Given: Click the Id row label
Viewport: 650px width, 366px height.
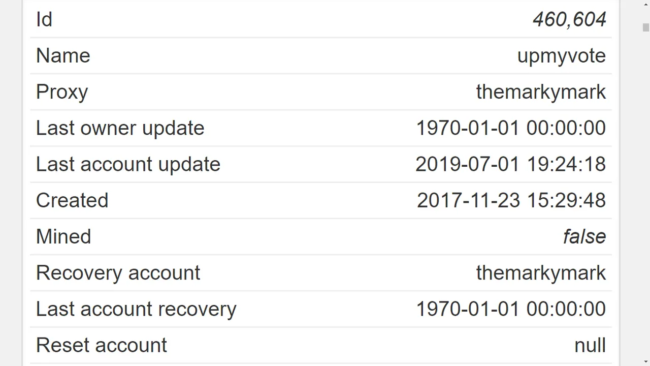Looking at the screenshot, I should 44,20.
